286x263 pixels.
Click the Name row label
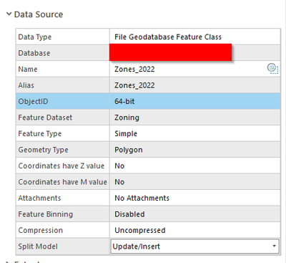click(28, 69)
